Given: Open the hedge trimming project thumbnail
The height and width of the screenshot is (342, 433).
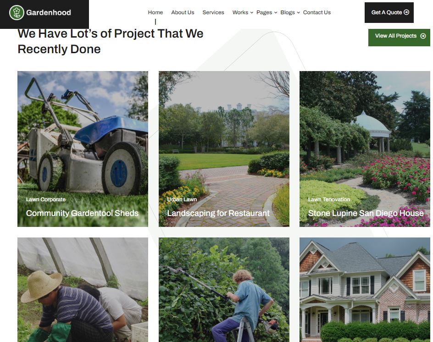Looking at the screenshot, I should [224, 290].
